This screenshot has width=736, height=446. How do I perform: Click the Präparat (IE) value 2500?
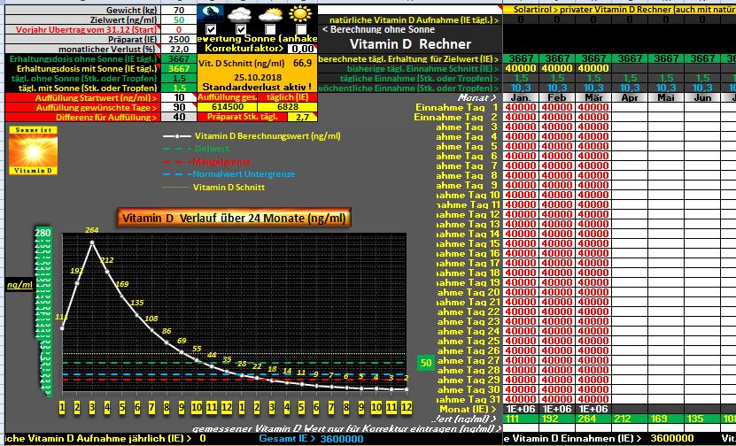click(x=179, y=39)
